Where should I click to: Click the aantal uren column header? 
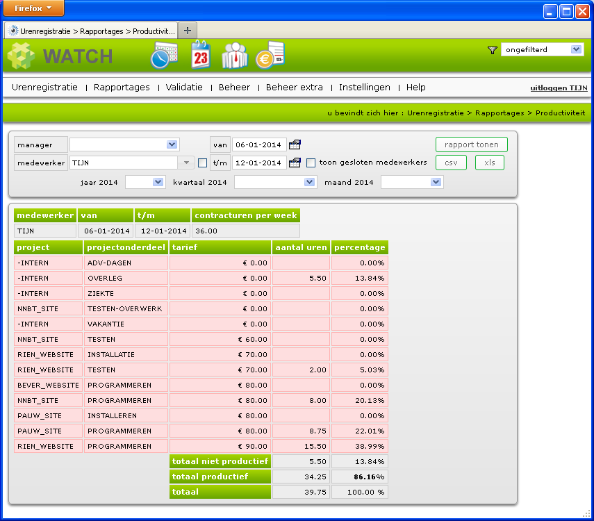click(x=301, y=247)
